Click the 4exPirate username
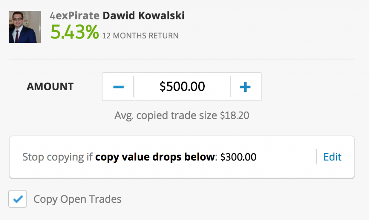This screenshot has height=220, width=369. point(75,16)
